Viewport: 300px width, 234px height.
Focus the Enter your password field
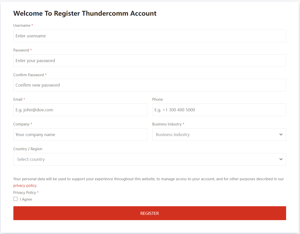(x=149, y=61)
